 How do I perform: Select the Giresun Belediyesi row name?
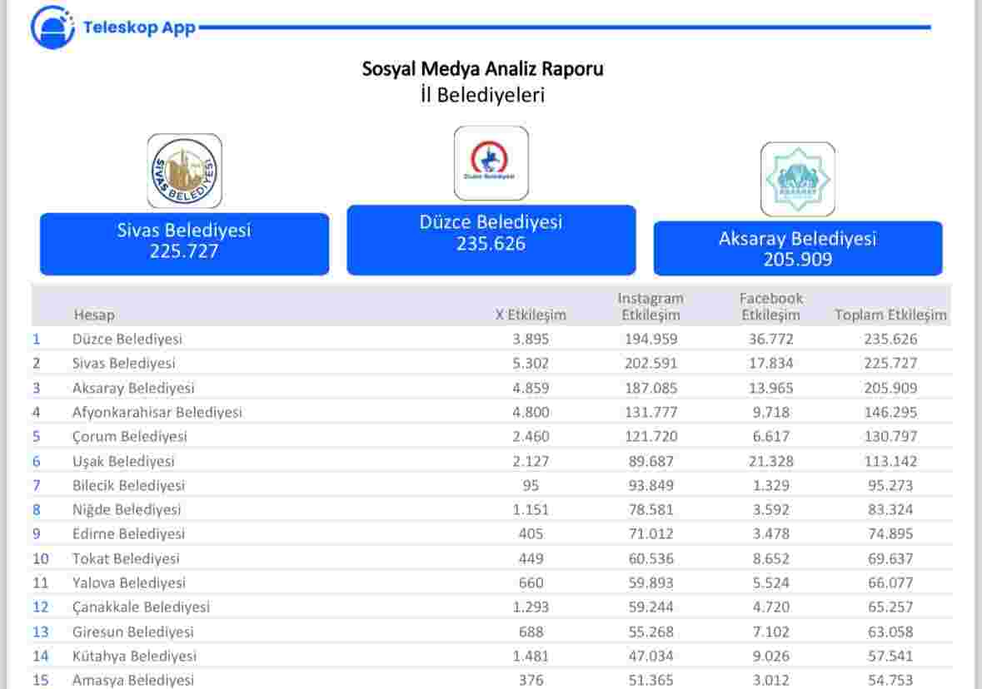point(133,632)
